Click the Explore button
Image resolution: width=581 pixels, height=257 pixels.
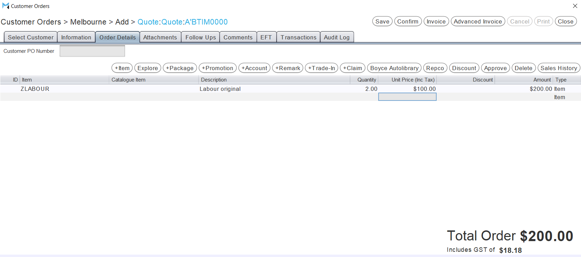click(148, 68)
